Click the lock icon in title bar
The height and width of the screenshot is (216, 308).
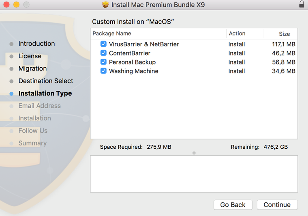pyautogui.click(x=302, y=4)
